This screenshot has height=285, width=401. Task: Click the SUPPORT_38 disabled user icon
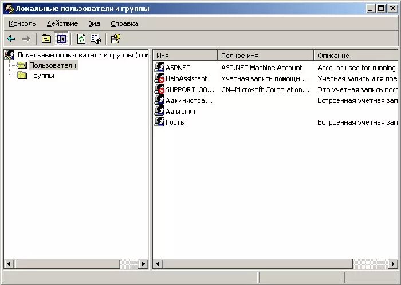pyautogui.click(x=160, y=89)
